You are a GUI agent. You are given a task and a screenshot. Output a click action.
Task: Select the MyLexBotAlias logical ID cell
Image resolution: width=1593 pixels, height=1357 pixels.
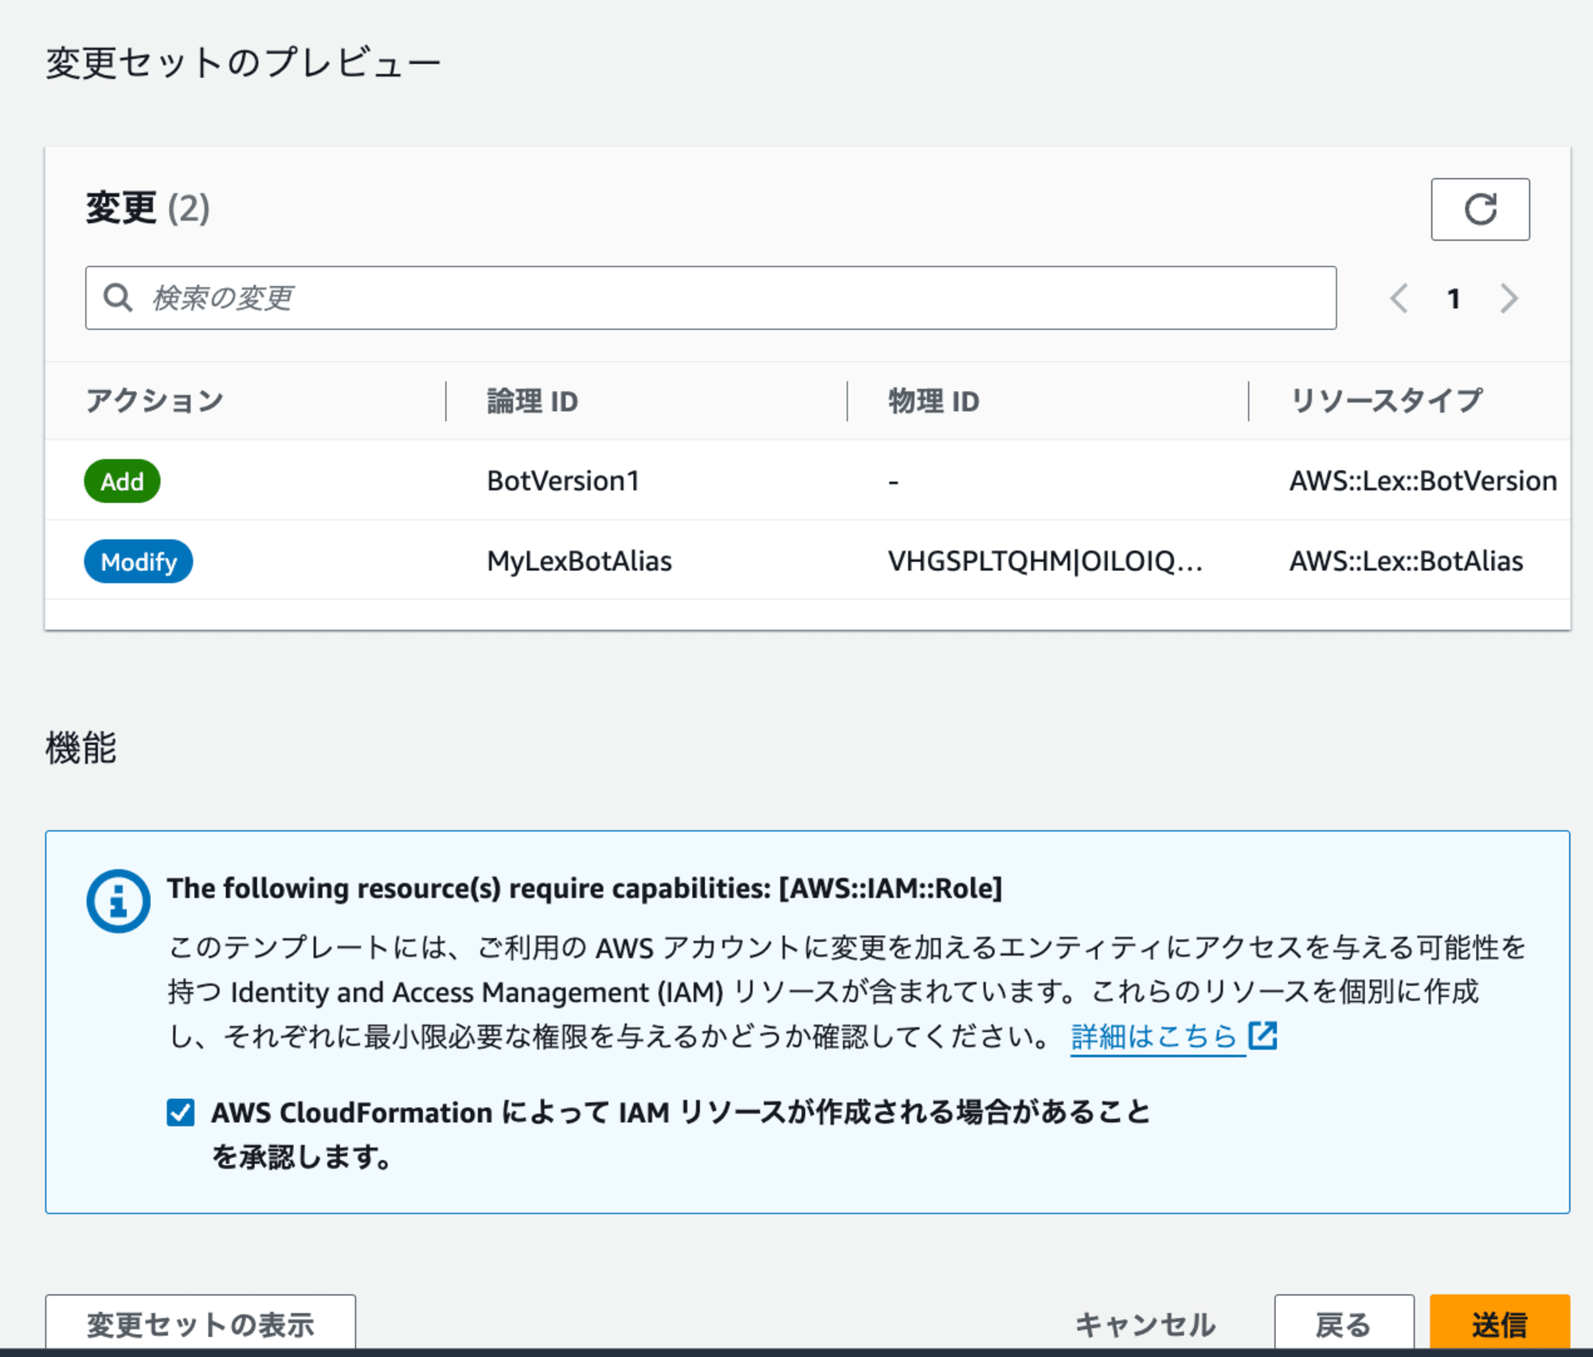point(579,561)
